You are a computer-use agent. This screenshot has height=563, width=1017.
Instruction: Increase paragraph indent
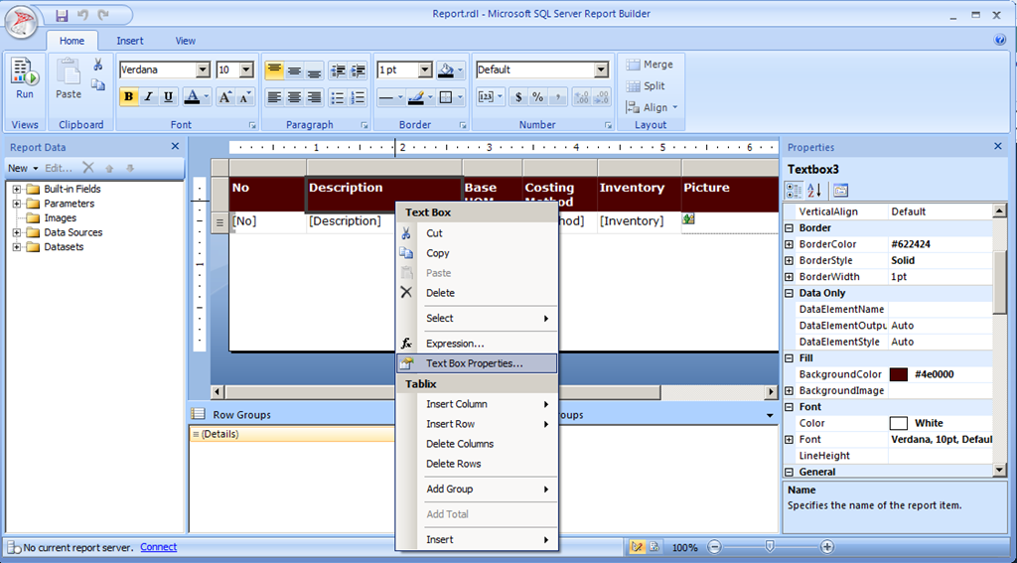[358, 70]
